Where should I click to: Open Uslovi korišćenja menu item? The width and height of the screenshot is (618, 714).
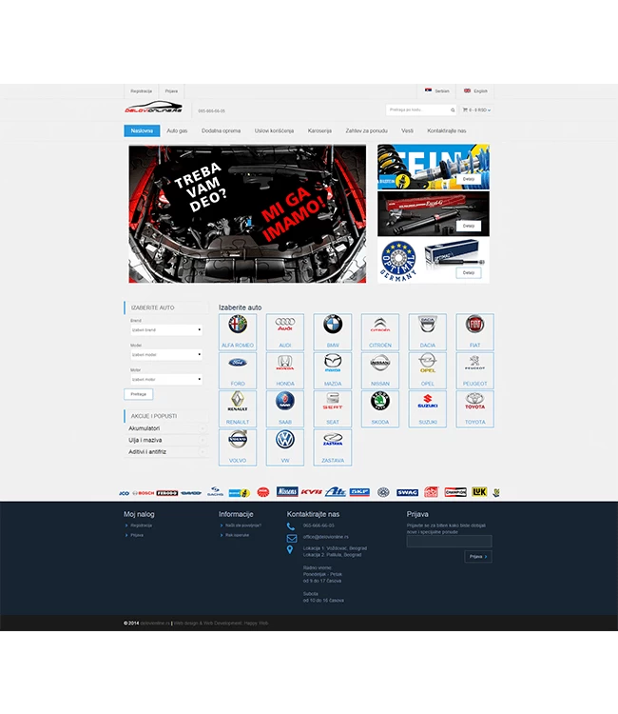(274, 130)
